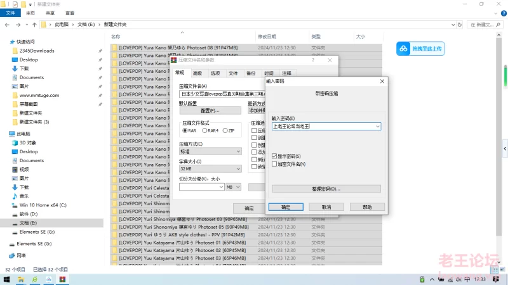The height and width of the screenshot is (285, 508).
Task: Show hidden system tray icons
Action: point(432,279)
